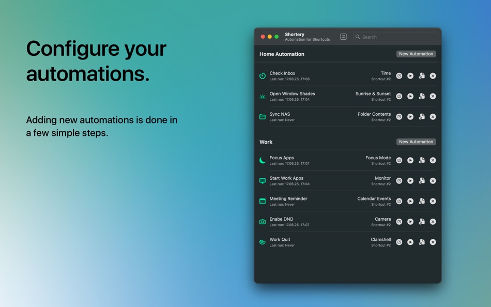Viewport: 491px width, 307px height.
Task: Run the Meeting Reminder automation
Action: click(x=410, y=201)
